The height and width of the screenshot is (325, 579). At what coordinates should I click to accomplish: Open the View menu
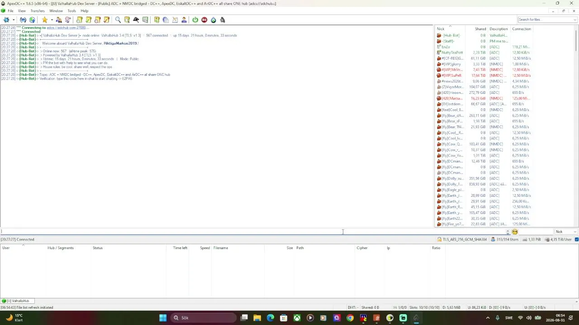[x=22, y=11]
